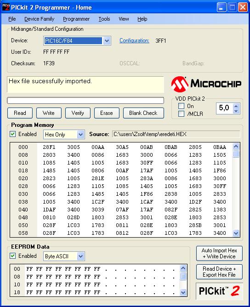Viewport: 250px width, 307px height.
Task: Click Program Memory scroll up arrow
Action: (236, 147)
